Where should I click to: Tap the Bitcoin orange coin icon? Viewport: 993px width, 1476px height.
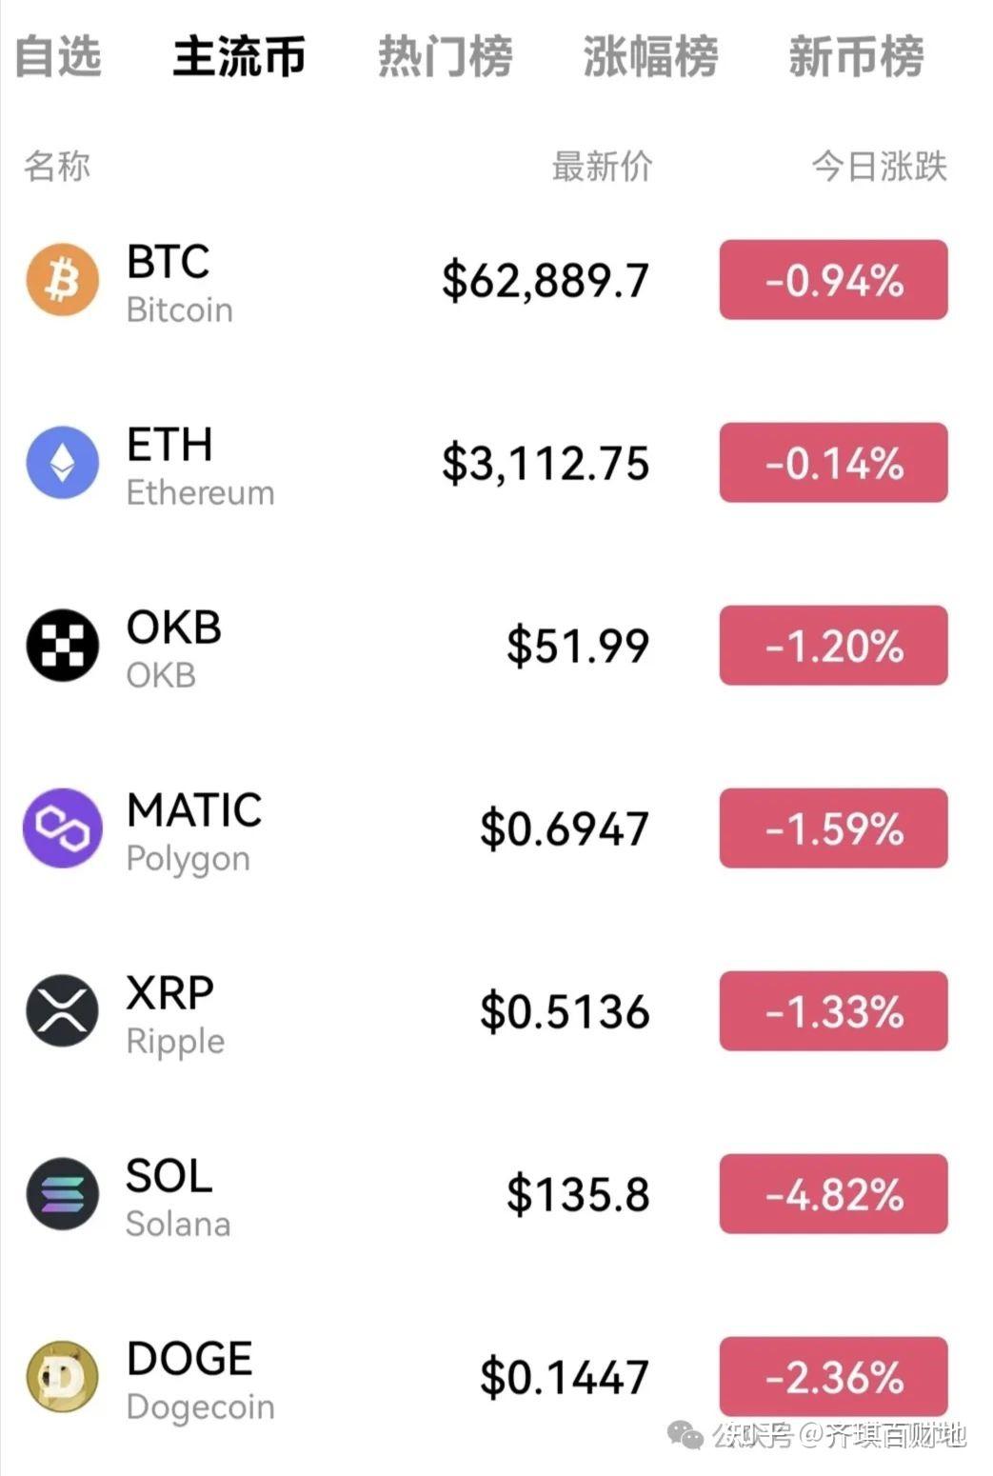tap(62, 280)
